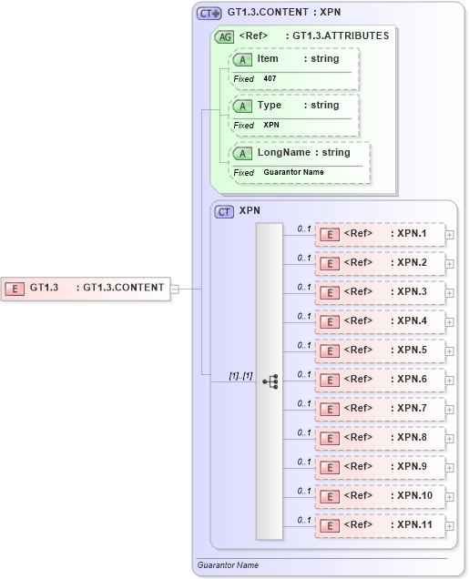Expand the XPN.4 element reference
The image size is (469, 579).
point(449,322)
